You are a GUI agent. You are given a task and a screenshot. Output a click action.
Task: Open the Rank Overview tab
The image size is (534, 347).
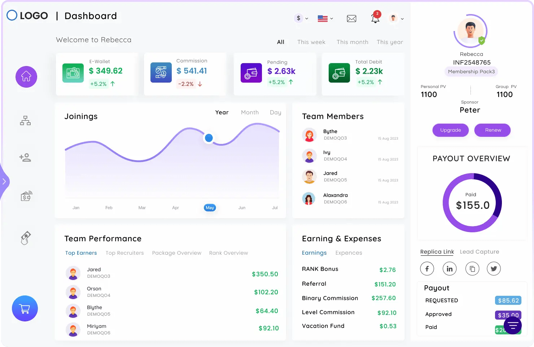[228, 253]
